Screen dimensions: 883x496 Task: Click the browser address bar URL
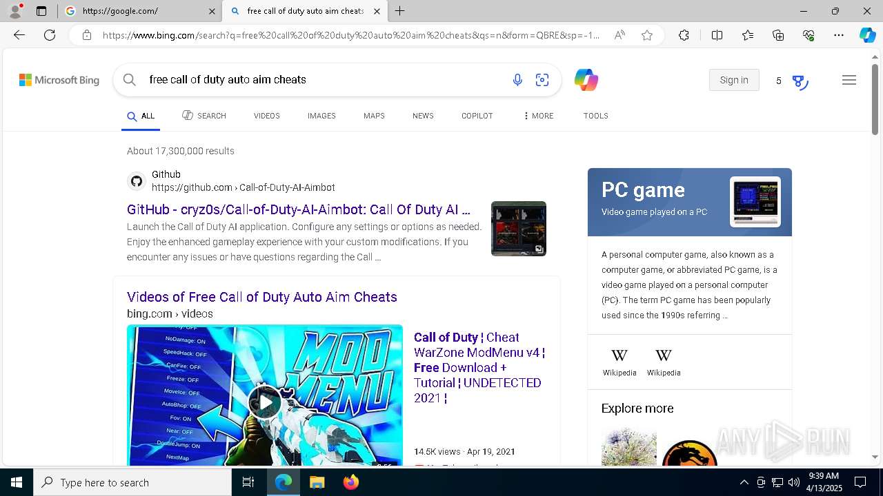pos(351,35)
